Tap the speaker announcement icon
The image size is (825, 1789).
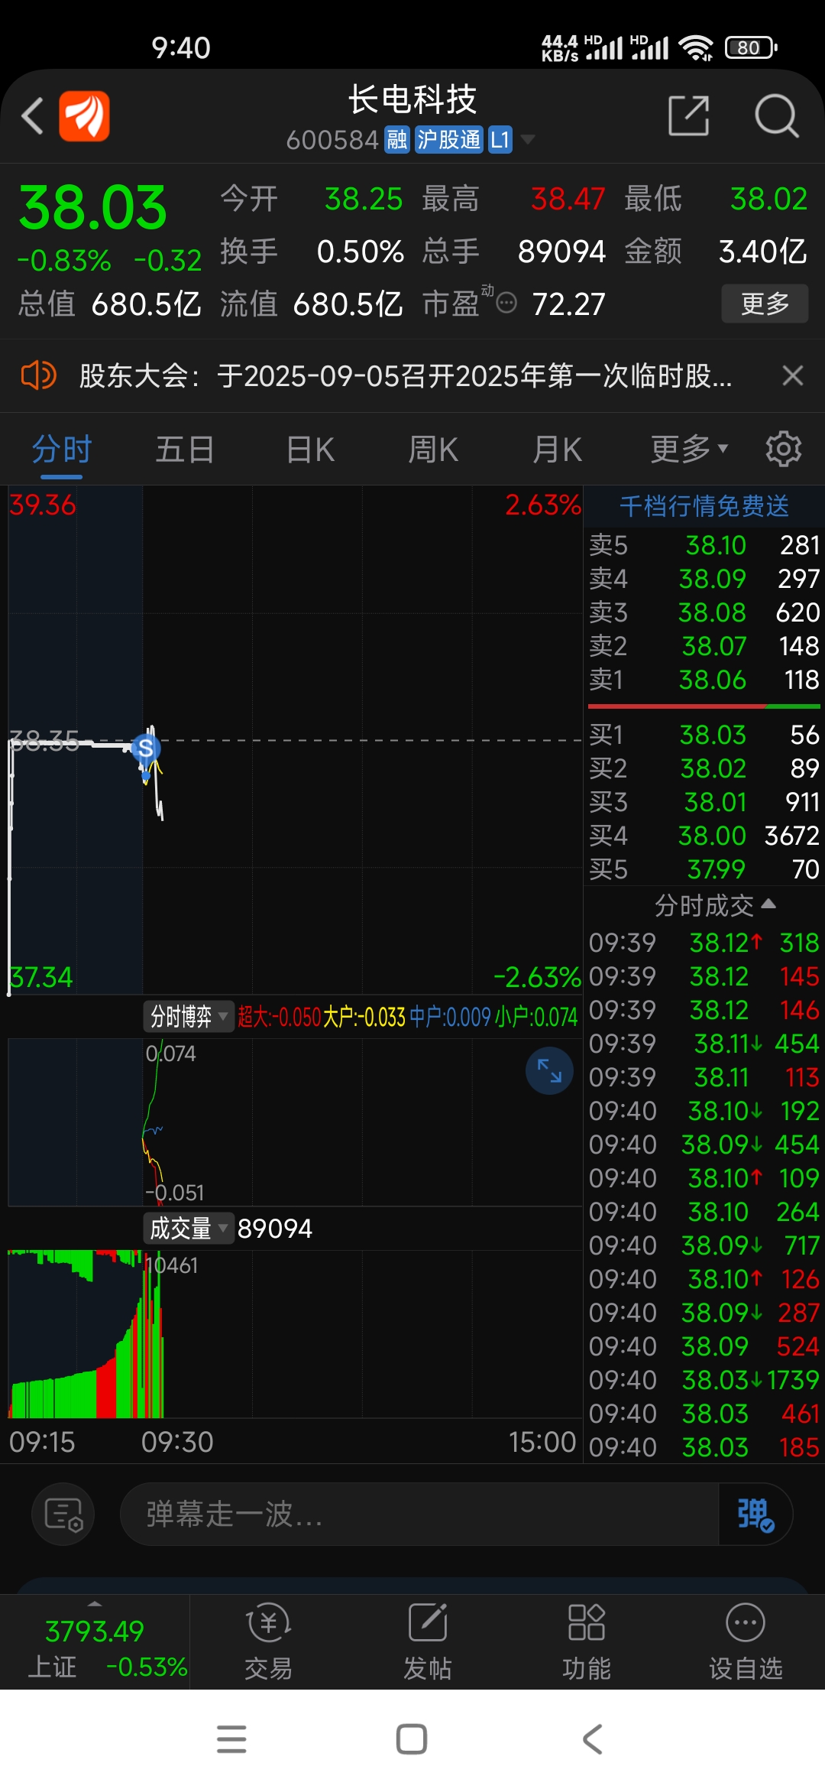pyautogui.click(x=38, y=375)
